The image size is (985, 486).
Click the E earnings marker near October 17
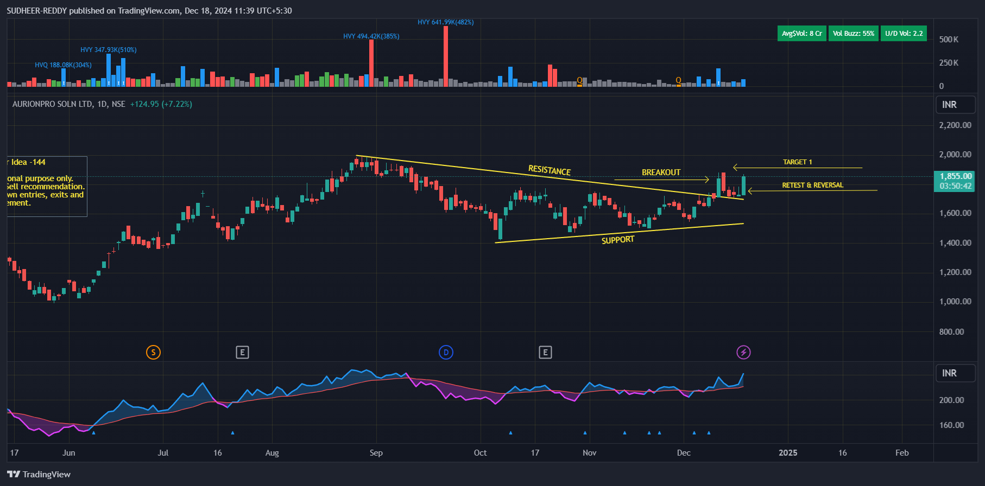pyautogui.click(x=545, y=353)
